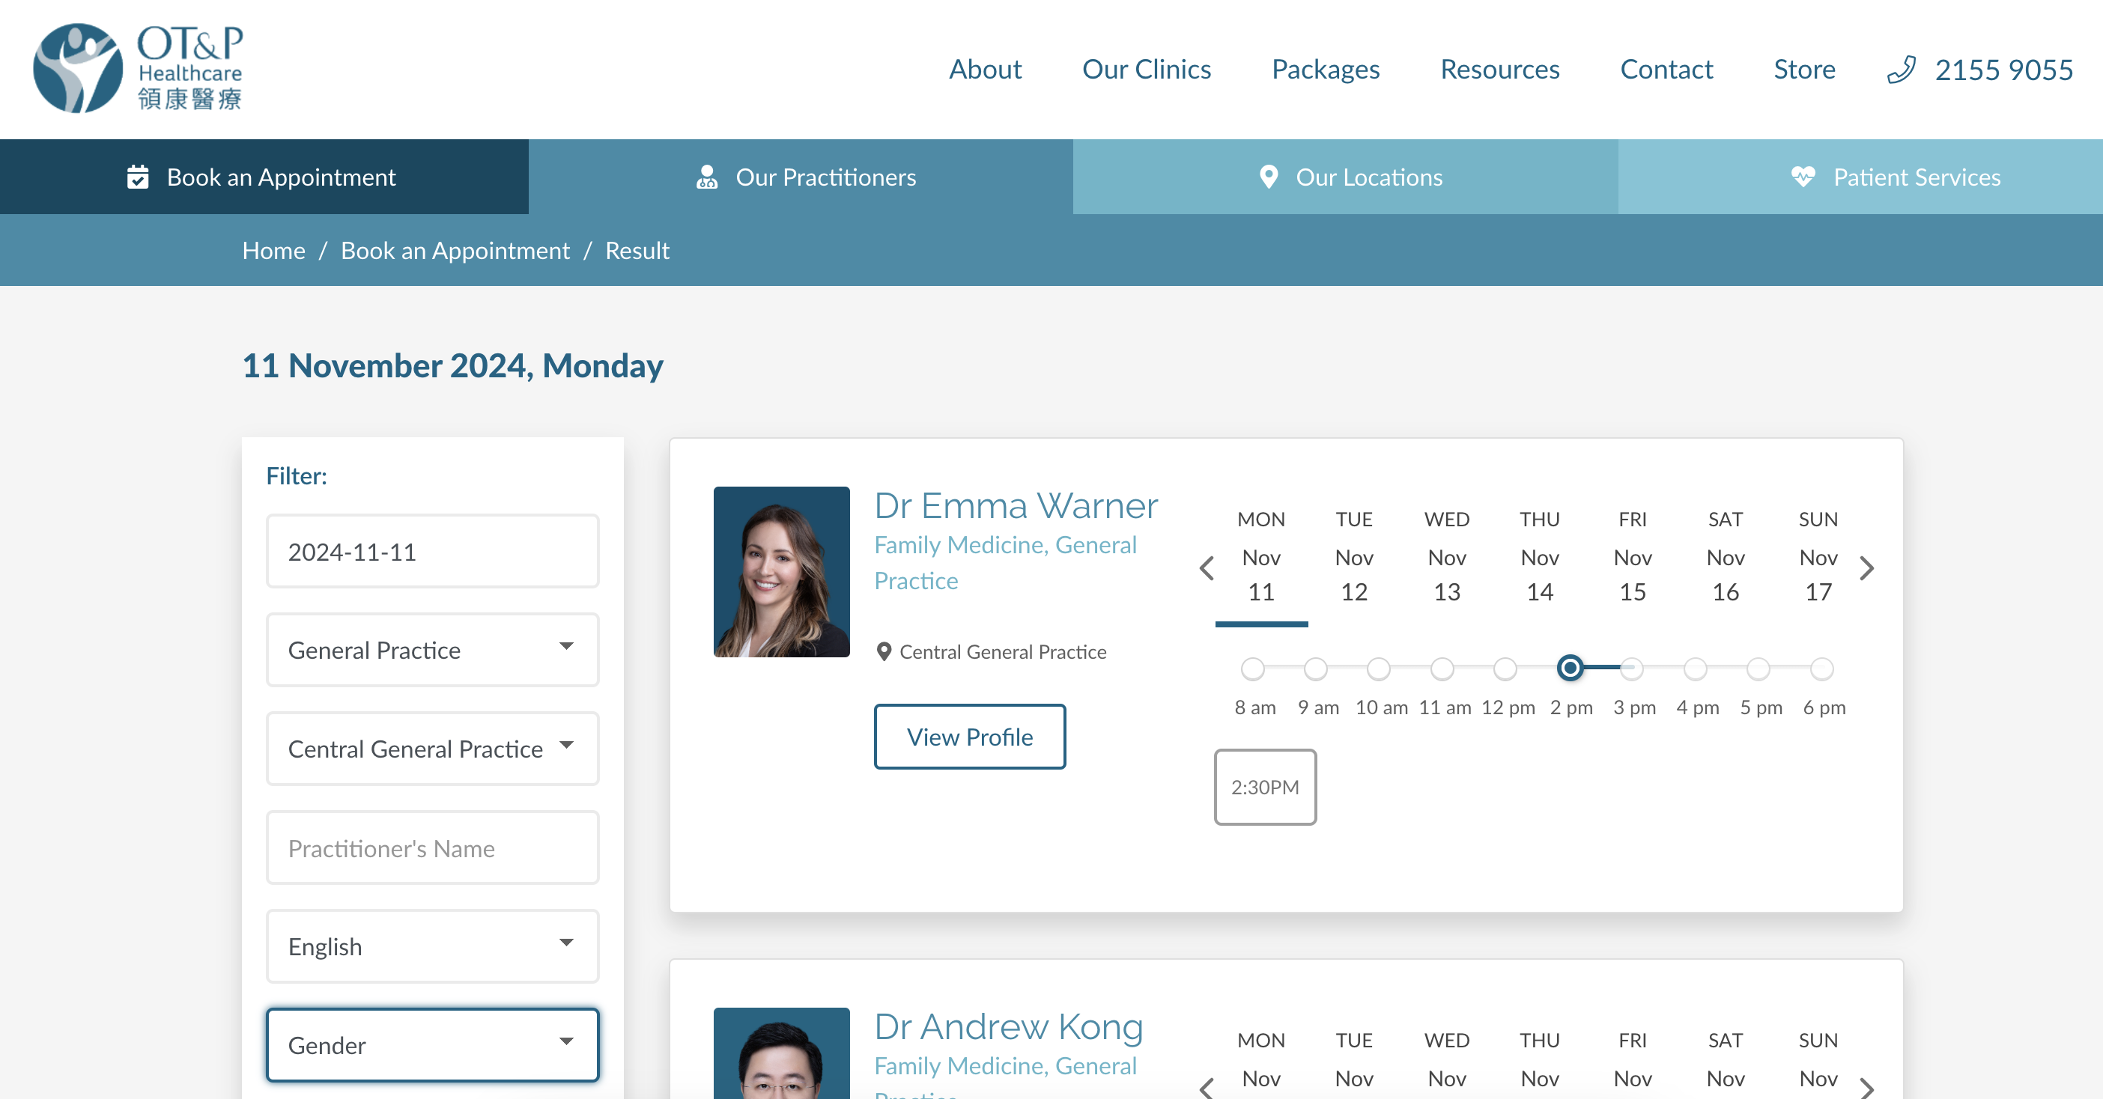This screenshot has height=1099, width=2103.
Task: Click the phone icon in the header
Action: [1902, 70]
